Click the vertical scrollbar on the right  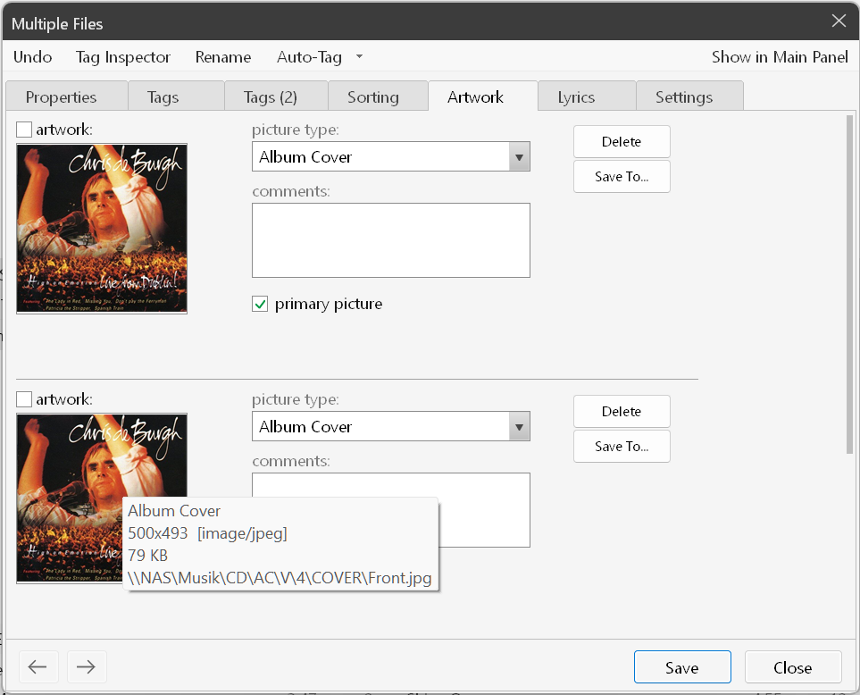point(850,284)
